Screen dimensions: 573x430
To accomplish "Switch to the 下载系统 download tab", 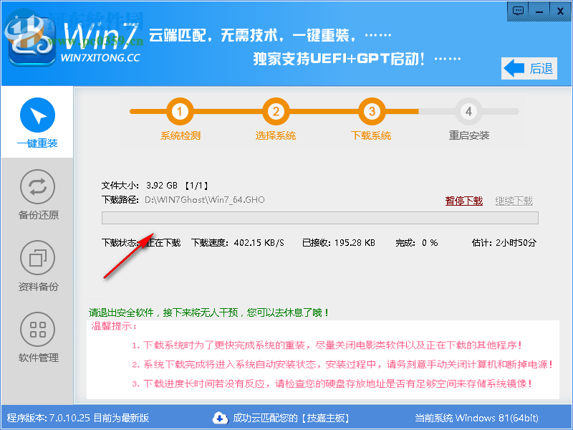I will [370, 135].
